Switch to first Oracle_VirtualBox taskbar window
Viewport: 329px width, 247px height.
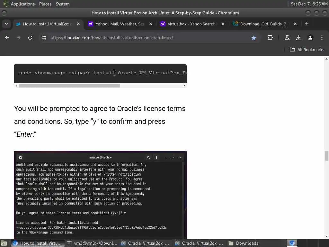pyautogui.click(x=145, y=243)
